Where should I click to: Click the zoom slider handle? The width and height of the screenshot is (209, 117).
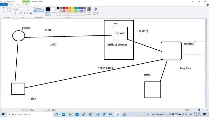(x=199, y=110)
